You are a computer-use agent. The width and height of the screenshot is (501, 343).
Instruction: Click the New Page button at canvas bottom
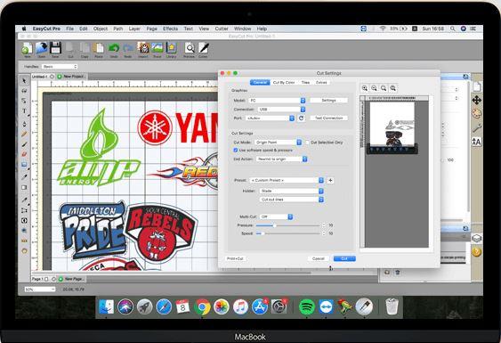pos(71,279)
